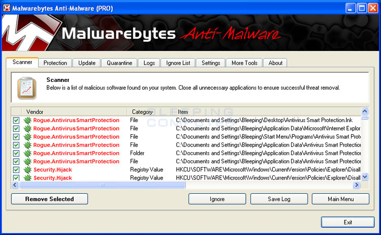This screenshot has width=381, height=235.
Task: Uncheck the fourth Rogue.AntivirusSmartProtection checkbox
Action: tap(16, 145)
